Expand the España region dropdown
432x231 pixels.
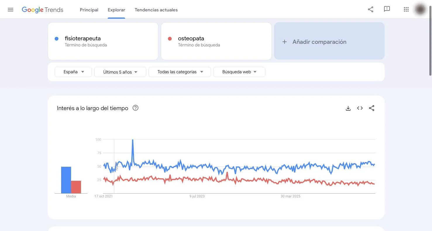coord(73,72)
